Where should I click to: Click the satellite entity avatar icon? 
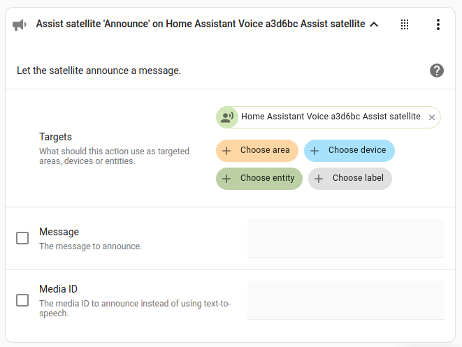(x=227, y=117)
